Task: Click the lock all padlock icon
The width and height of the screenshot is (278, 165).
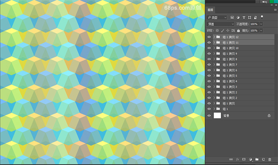Action: tap(238, 30)
